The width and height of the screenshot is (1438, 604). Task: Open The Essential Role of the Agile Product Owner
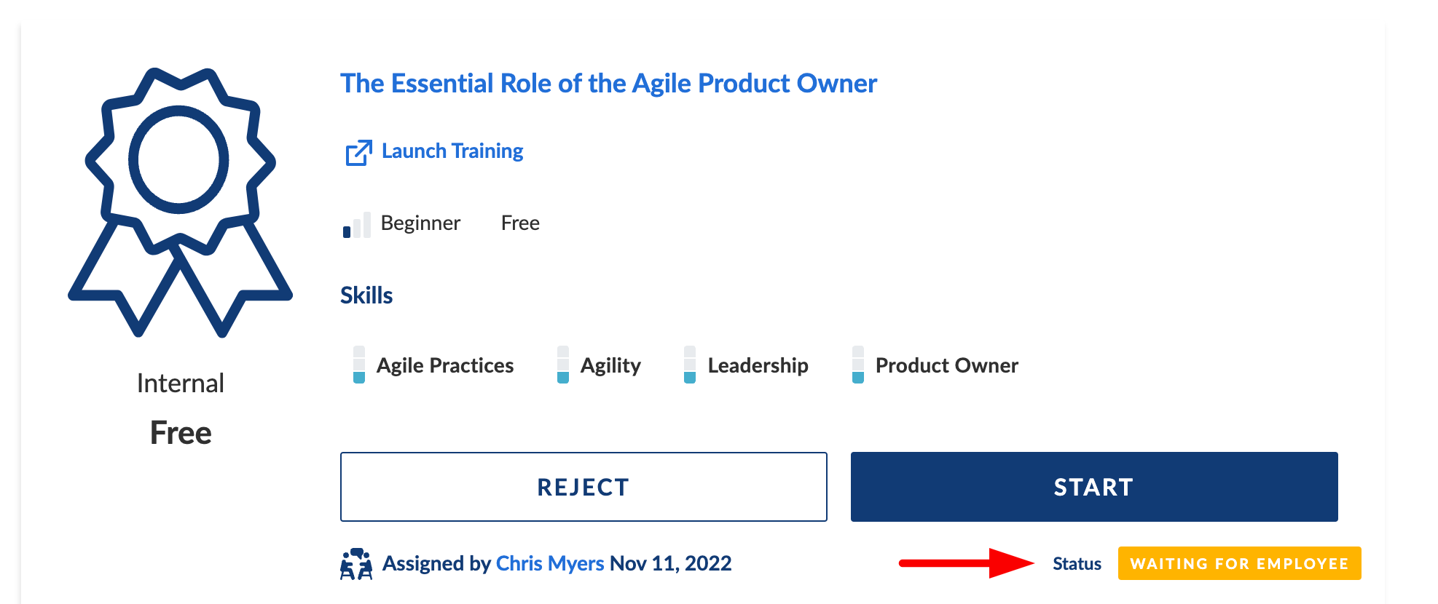pos(608,84)
